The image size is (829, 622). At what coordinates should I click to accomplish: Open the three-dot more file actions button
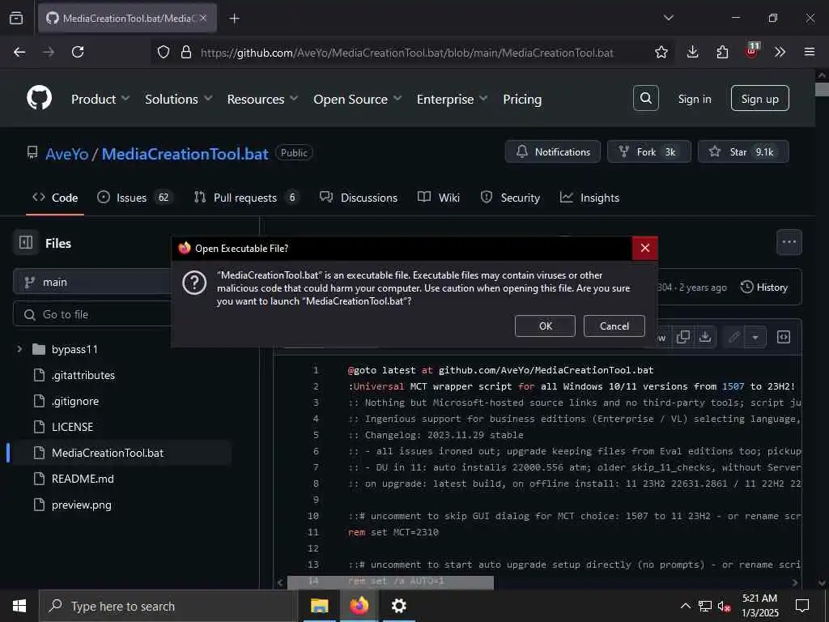(x=789, y=242)
